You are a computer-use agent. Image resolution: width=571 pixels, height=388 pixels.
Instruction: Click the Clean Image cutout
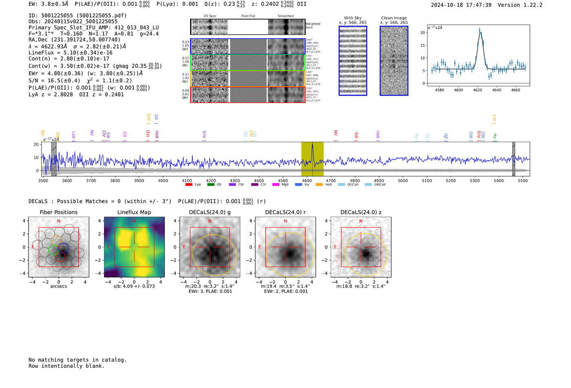pos(394,61)
